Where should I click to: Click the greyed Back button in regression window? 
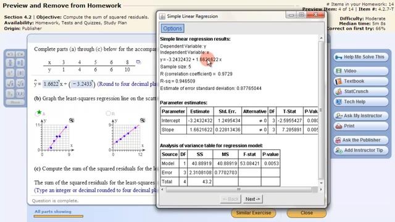tap(230, 199)
